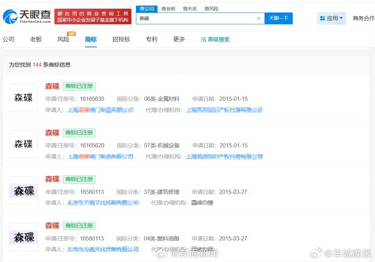Image resolution: width=375 pixels, height=262 pixels.
Task: Click the search input containing 森碟
Action: [197, 18]
